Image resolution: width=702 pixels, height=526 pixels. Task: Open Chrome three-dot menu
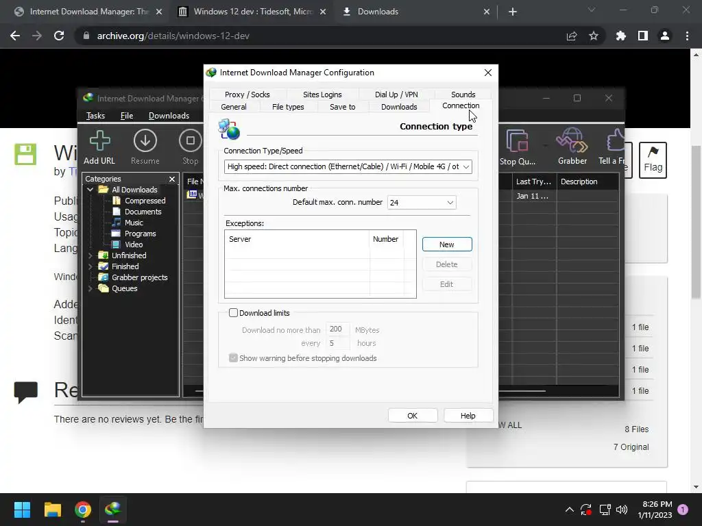click(x=687, y=36)
